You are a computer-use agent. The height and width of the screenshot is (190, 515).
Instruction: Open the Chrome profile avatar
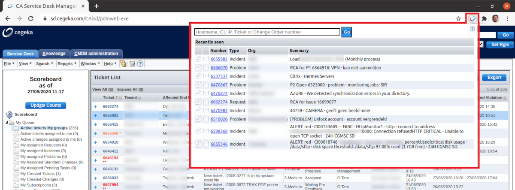495,19
